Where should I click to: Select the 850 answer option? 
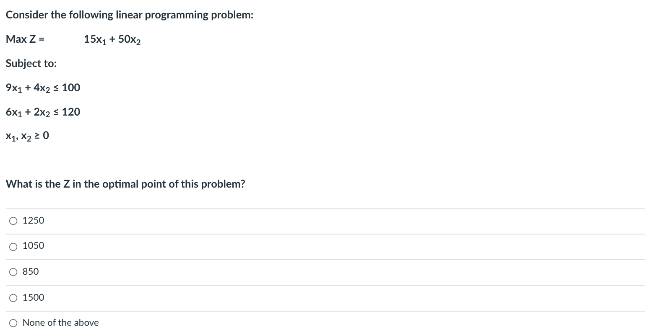31,271
